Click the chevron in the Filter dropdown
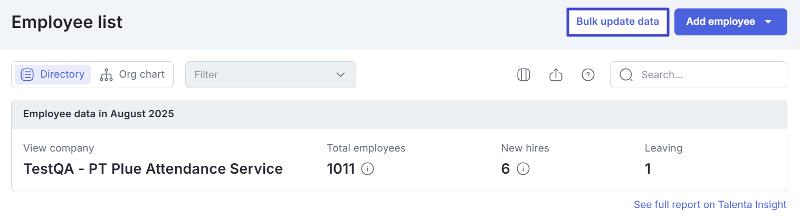The width and height of the screenshot is (800, 217). (x=340, y=74)
